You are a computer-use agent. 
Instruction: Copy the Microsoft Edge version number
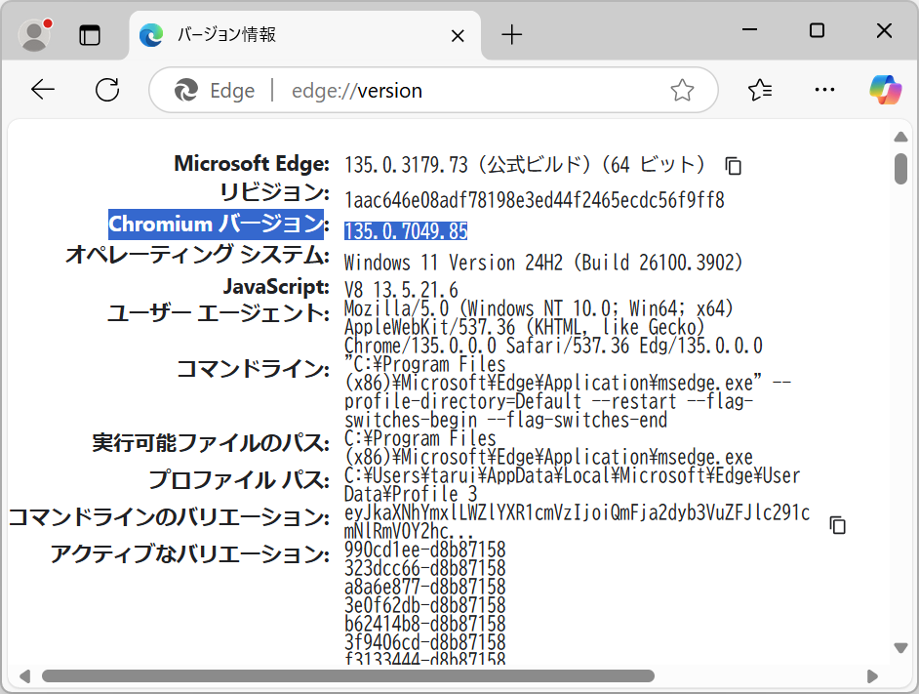(732, 166)
